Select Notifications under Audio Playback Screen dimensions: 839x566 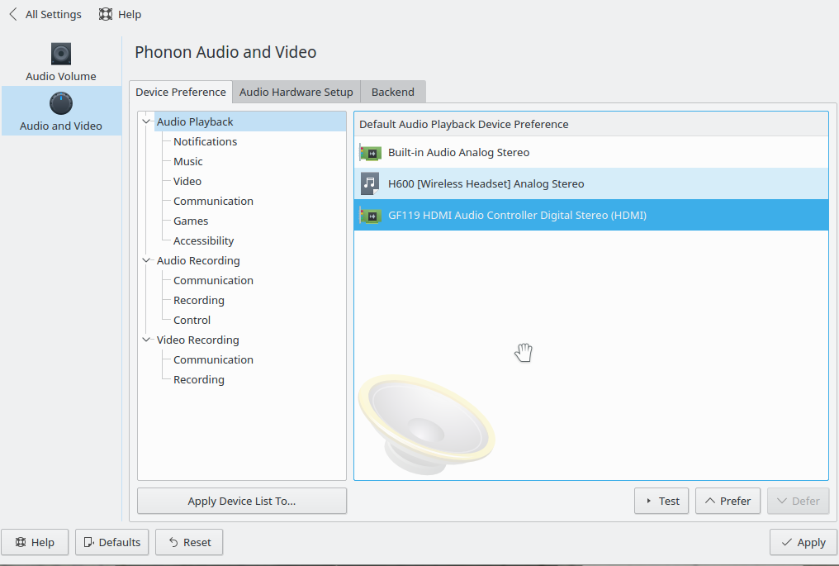click(x=205, y=141)
